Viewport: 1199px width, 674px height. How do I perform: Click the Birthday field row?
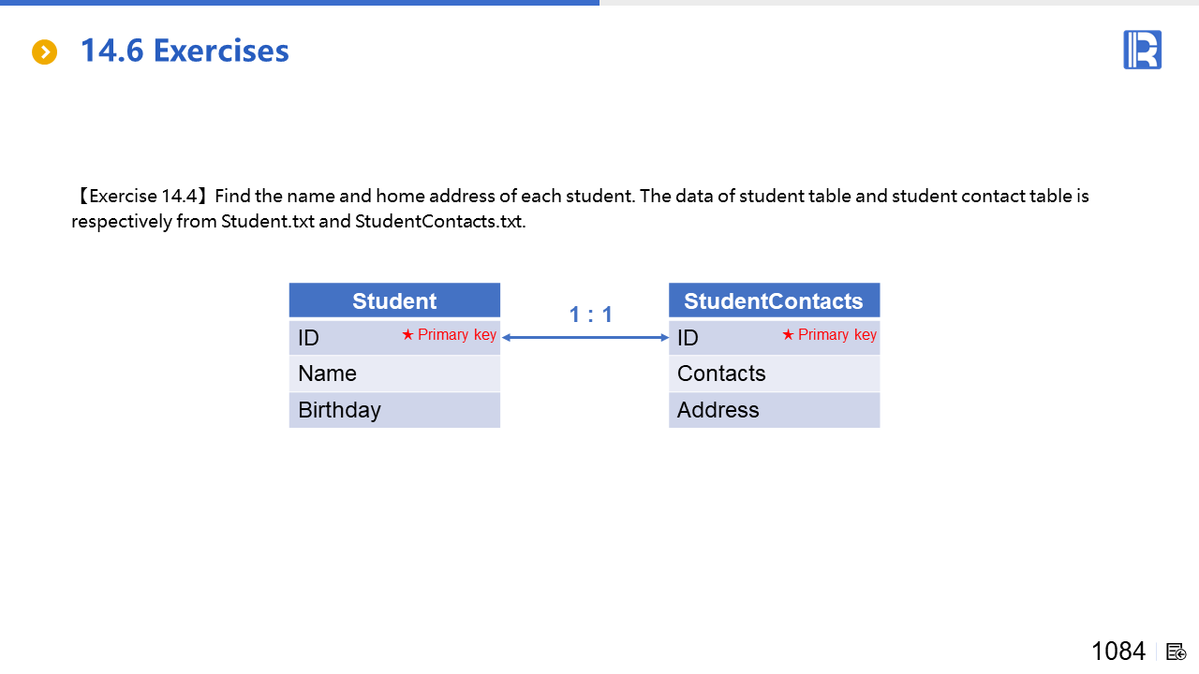click(394, 410)
